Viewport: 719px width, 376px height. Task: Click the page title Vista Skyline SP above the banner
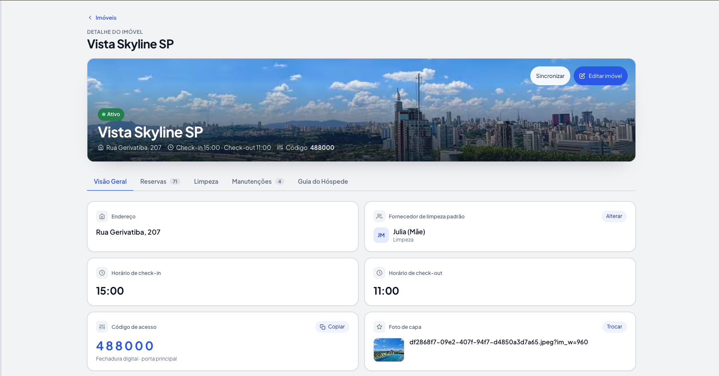pyautogui.click(x=130, y=44)
